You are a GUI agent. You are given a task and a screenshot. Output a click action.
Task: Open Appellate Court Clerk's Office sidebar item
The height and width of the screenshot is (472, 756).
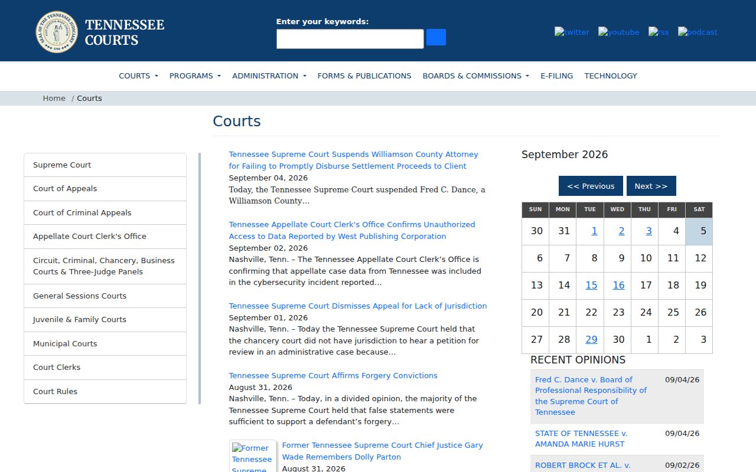pos(105,237)
